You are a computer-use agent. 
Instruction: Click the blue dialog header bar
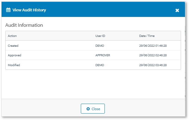point(93,10)
